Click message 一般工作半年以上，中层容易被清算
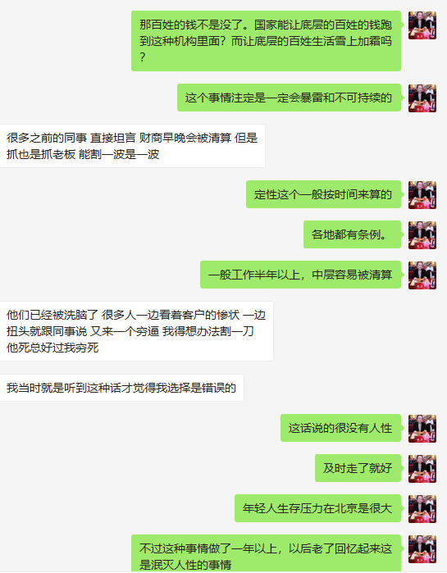The height and width of the screenshot is (573, 447). point(300,275)
